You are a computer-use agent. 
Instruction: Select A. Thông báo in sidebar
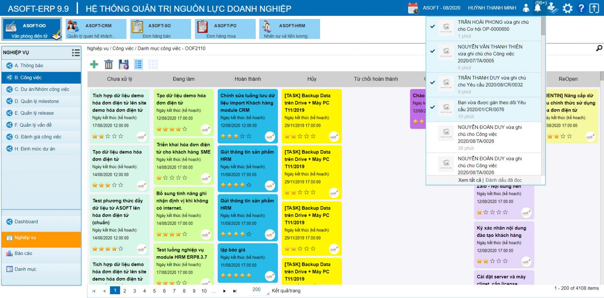42,66
